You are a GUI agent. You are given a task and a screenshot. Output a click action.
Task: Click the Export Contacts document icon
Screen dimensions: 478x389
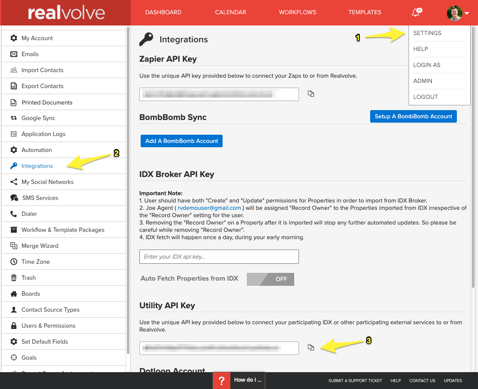pyautogui.click(x=14, y=86)
